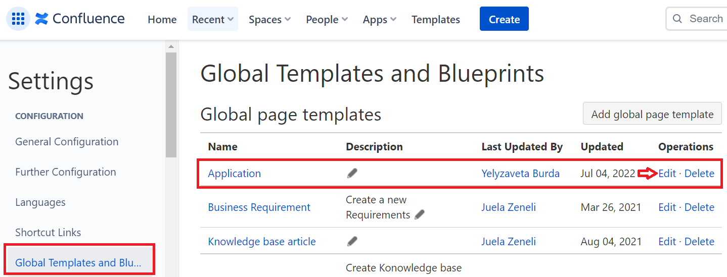Expand the People dropdown

coord(327,19)
